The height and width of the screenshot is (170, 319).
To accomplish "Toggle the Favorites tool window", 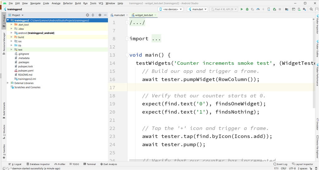I will [x=4, y=152].
